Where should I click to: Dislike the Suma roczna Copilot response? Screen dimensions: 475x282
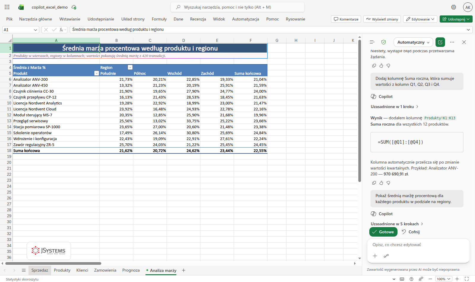[388, 183]
